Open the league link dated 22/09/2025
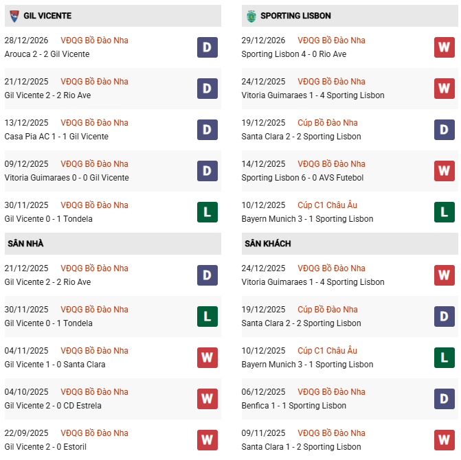Screen dimensions: 461x460 (x=94, y=433)
